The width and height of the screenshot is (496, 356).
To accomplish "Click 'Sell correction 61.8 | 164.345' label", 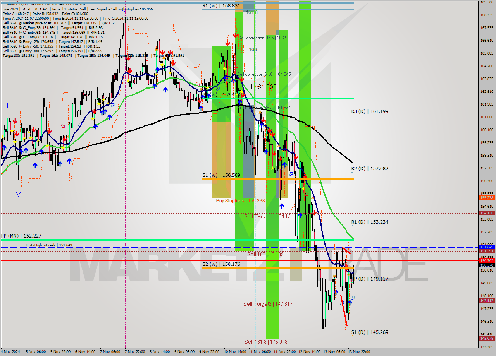I will 264,74.
